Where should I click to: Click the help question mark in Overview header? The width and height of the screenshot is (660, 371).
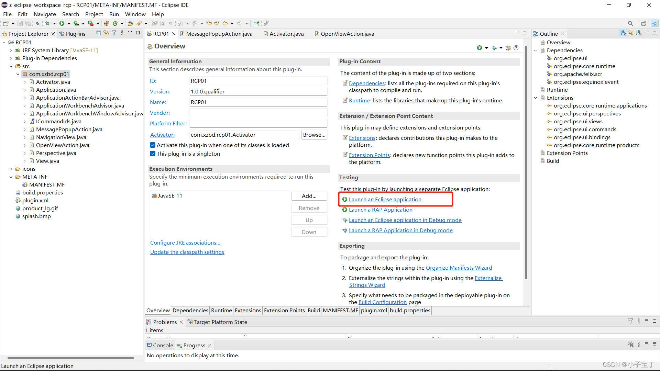pos(516,48)
